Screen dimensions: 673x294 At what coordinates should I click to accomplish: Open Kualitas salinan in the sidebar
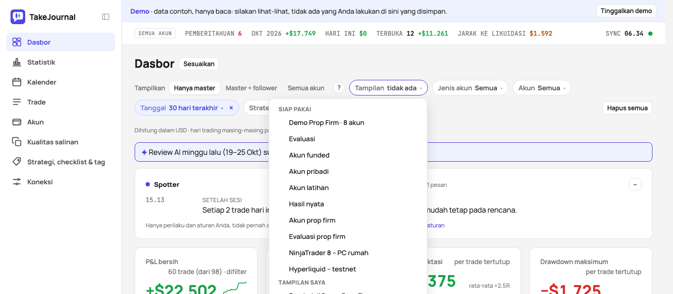pyautogui.click(x=60, y=142)
